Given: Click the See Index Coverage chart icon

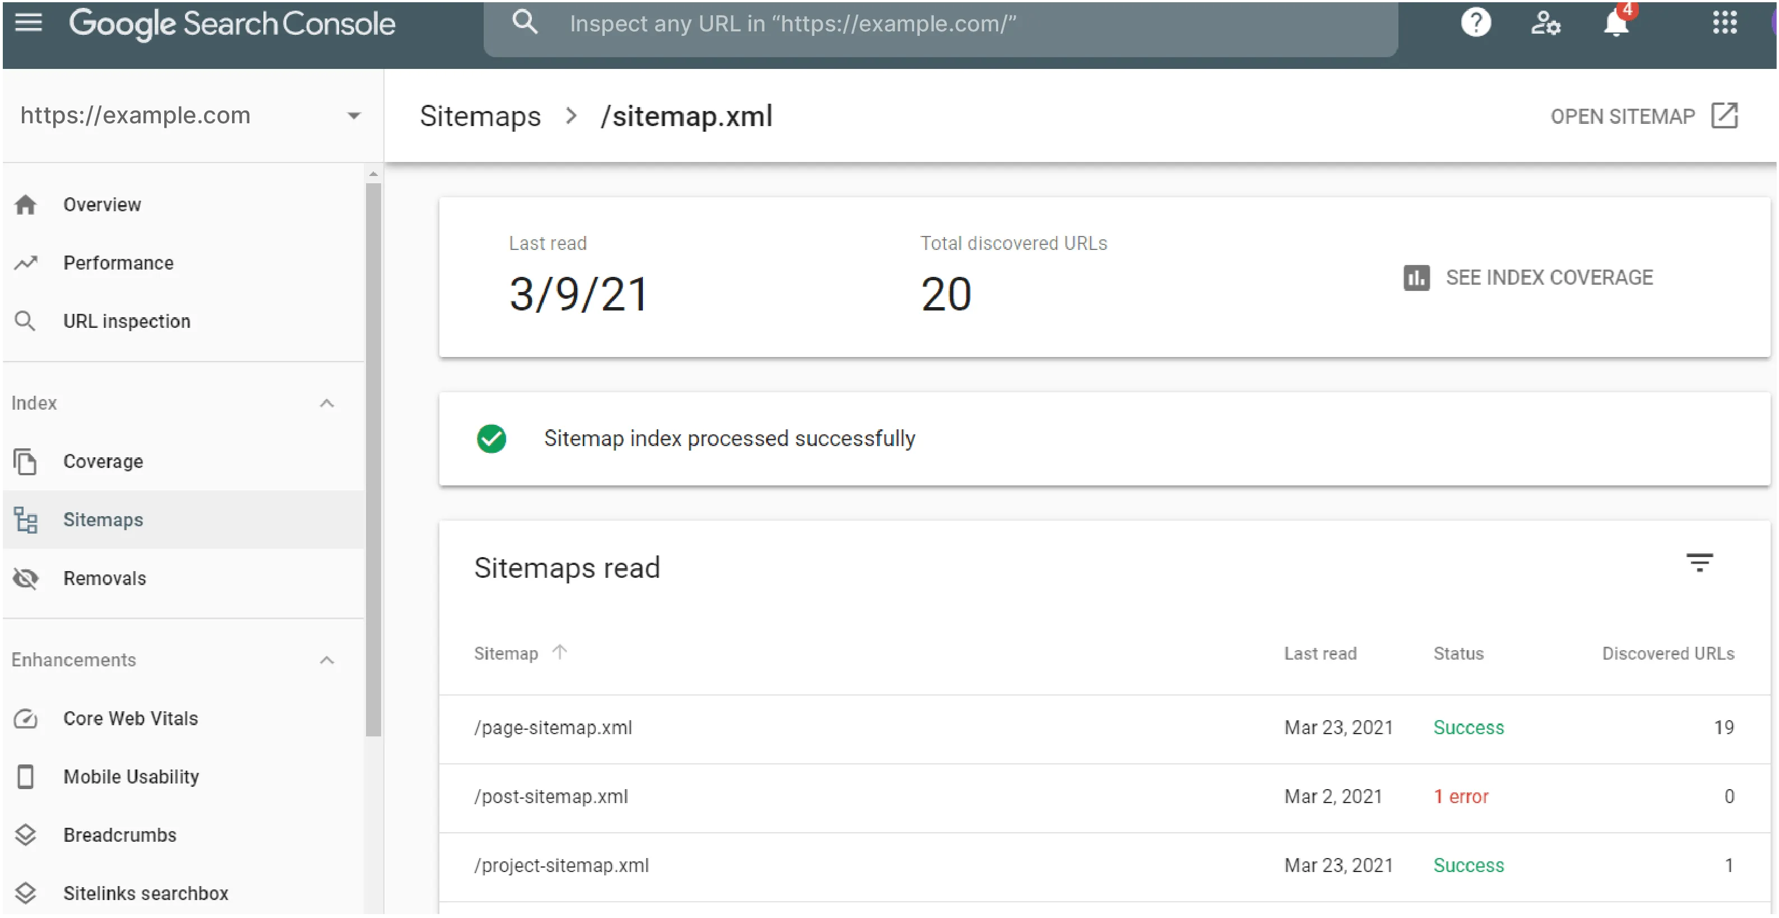Looking at the screenshot, I should pos(1416,277).
